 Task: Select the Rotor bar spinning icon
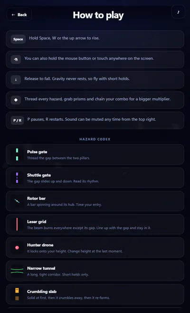coord(17,201)
